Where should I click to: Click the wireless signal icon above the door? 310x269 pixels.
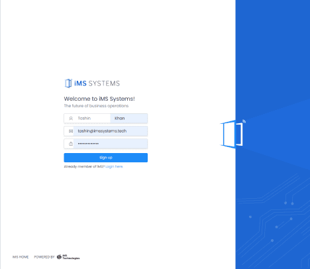click(244, 121)
